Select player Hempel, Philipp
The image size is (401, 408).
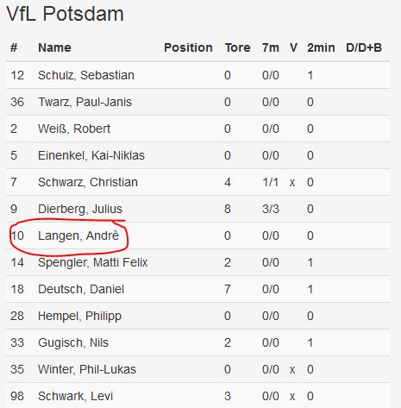coord(79,316)
